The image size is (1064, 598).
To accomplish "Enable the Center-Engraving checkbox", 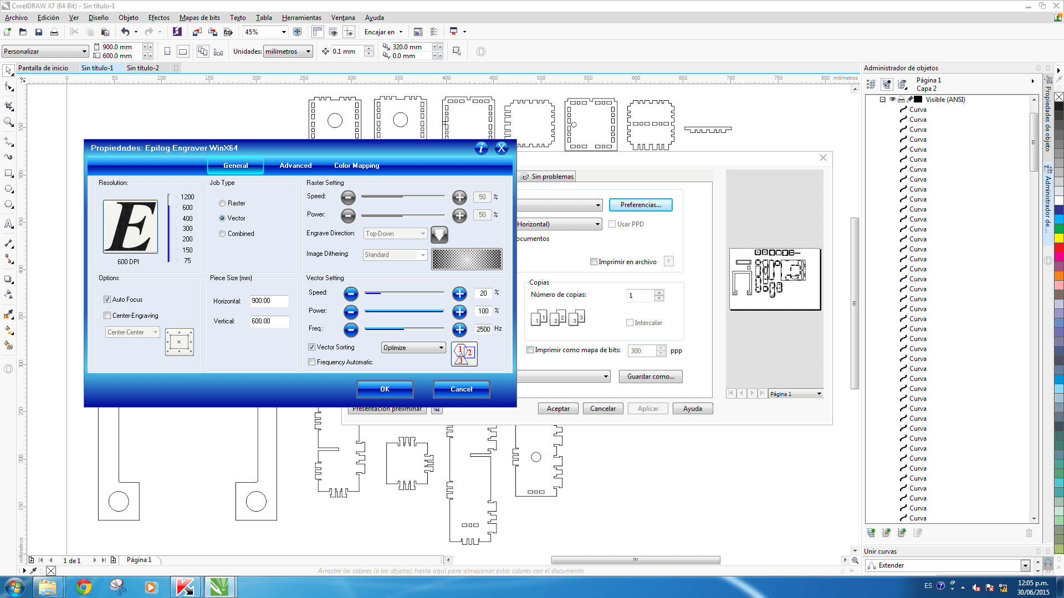I will click(x=107, y=316).
